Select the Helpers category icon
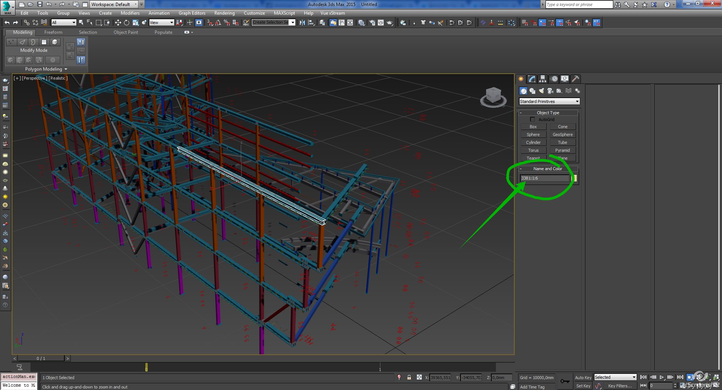The image size is (722, 390). pos(559,91)
